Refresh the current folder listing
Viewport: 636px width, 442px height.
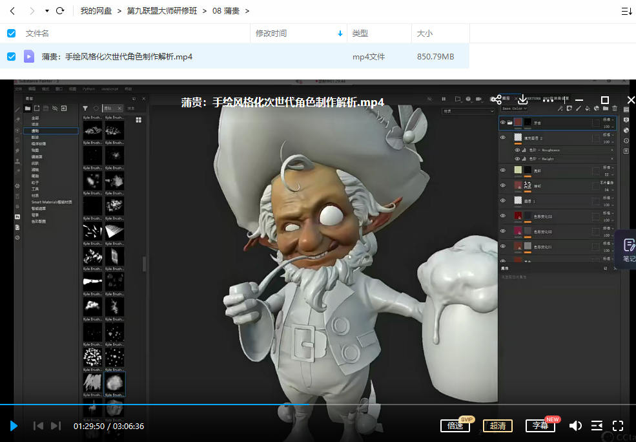pos(60,11)
